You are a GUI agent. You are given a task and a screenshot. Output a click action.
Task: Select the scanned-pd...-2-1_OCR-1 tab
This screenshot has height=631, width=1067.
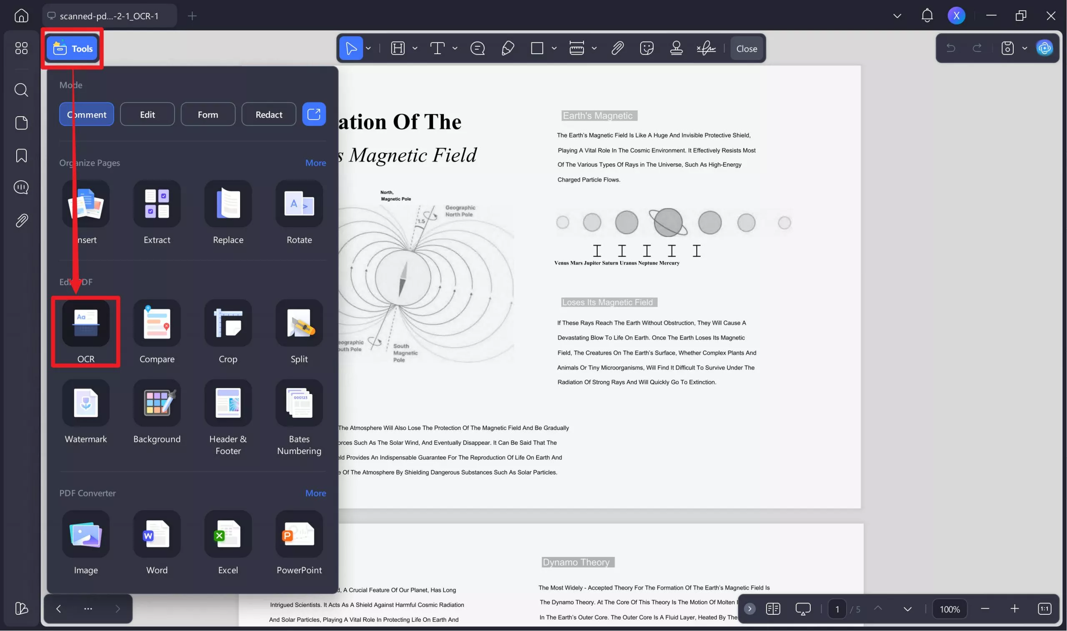pos(109,16)
